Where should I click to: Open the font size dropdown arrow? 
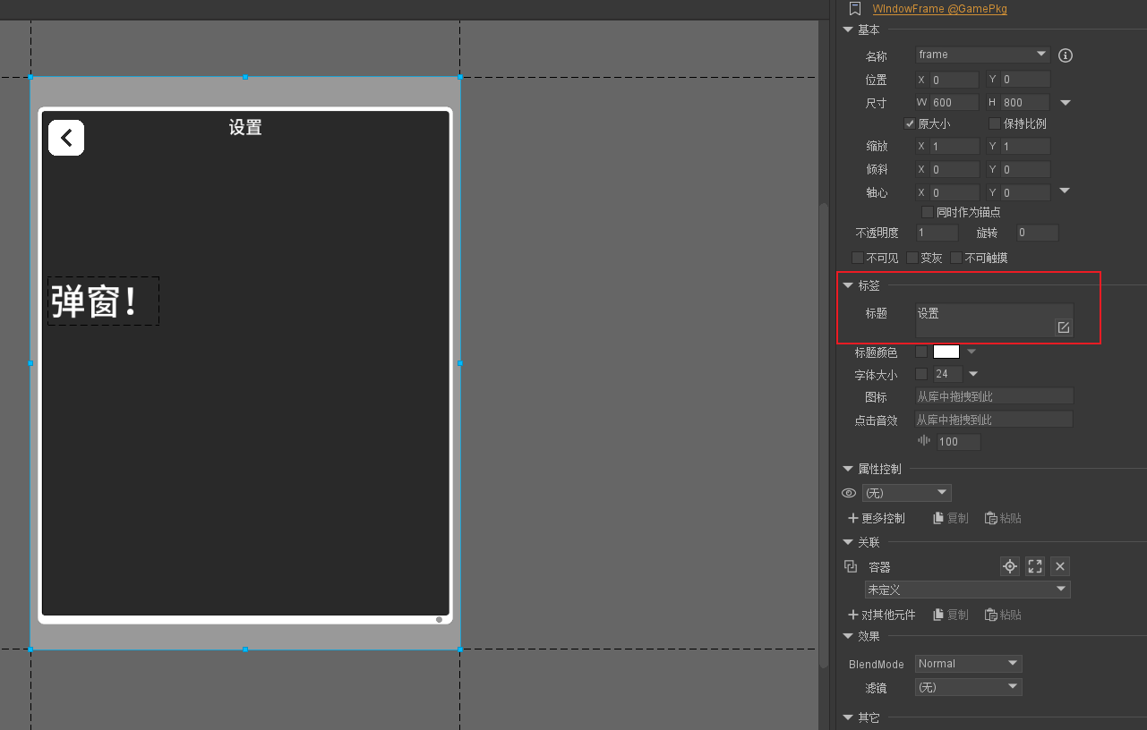tap(973, 374)
